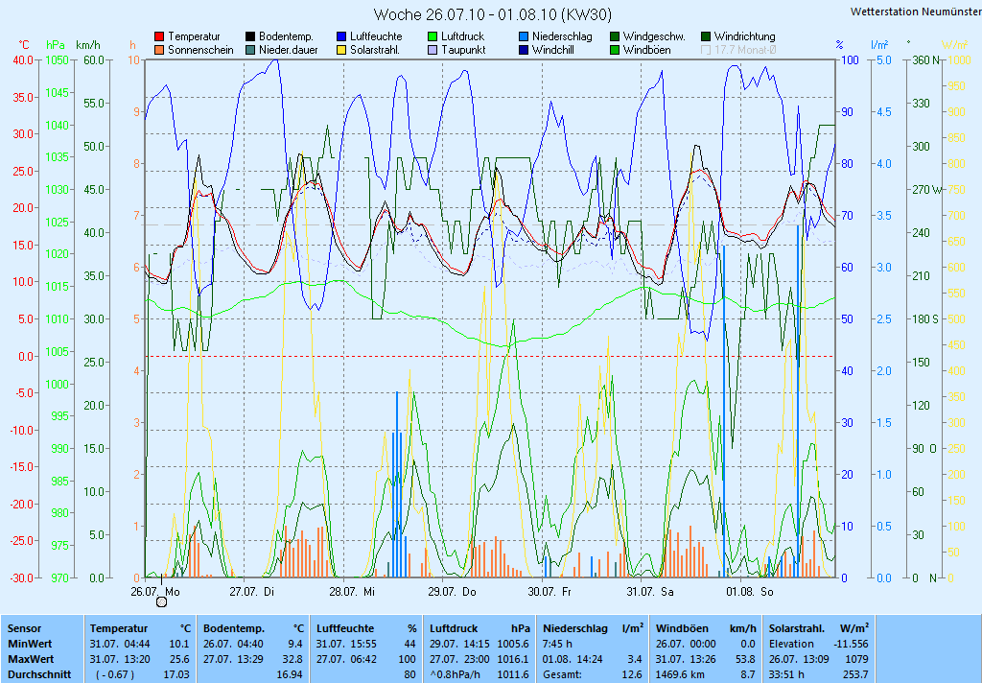Image resolution: width=982 pixels, height=683 pixels.
Task: Click the Nieder.dauer legend square
Action: pyautogui.click(x=250, y=50)
